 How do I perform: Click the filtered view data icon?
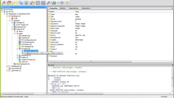[43, 3]
